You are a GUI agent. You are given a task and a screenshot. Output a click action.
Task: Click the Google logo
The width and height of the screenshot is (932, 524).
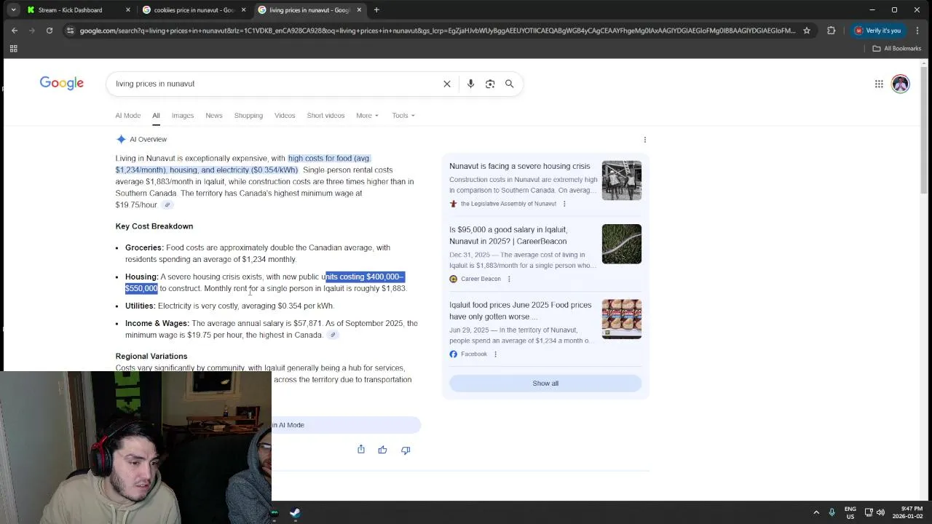[62, 83]
